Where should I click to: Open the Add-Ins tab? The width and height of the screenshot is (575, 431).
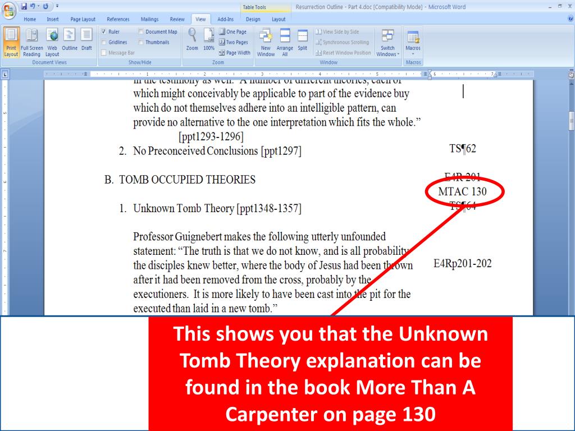(225, 19)
